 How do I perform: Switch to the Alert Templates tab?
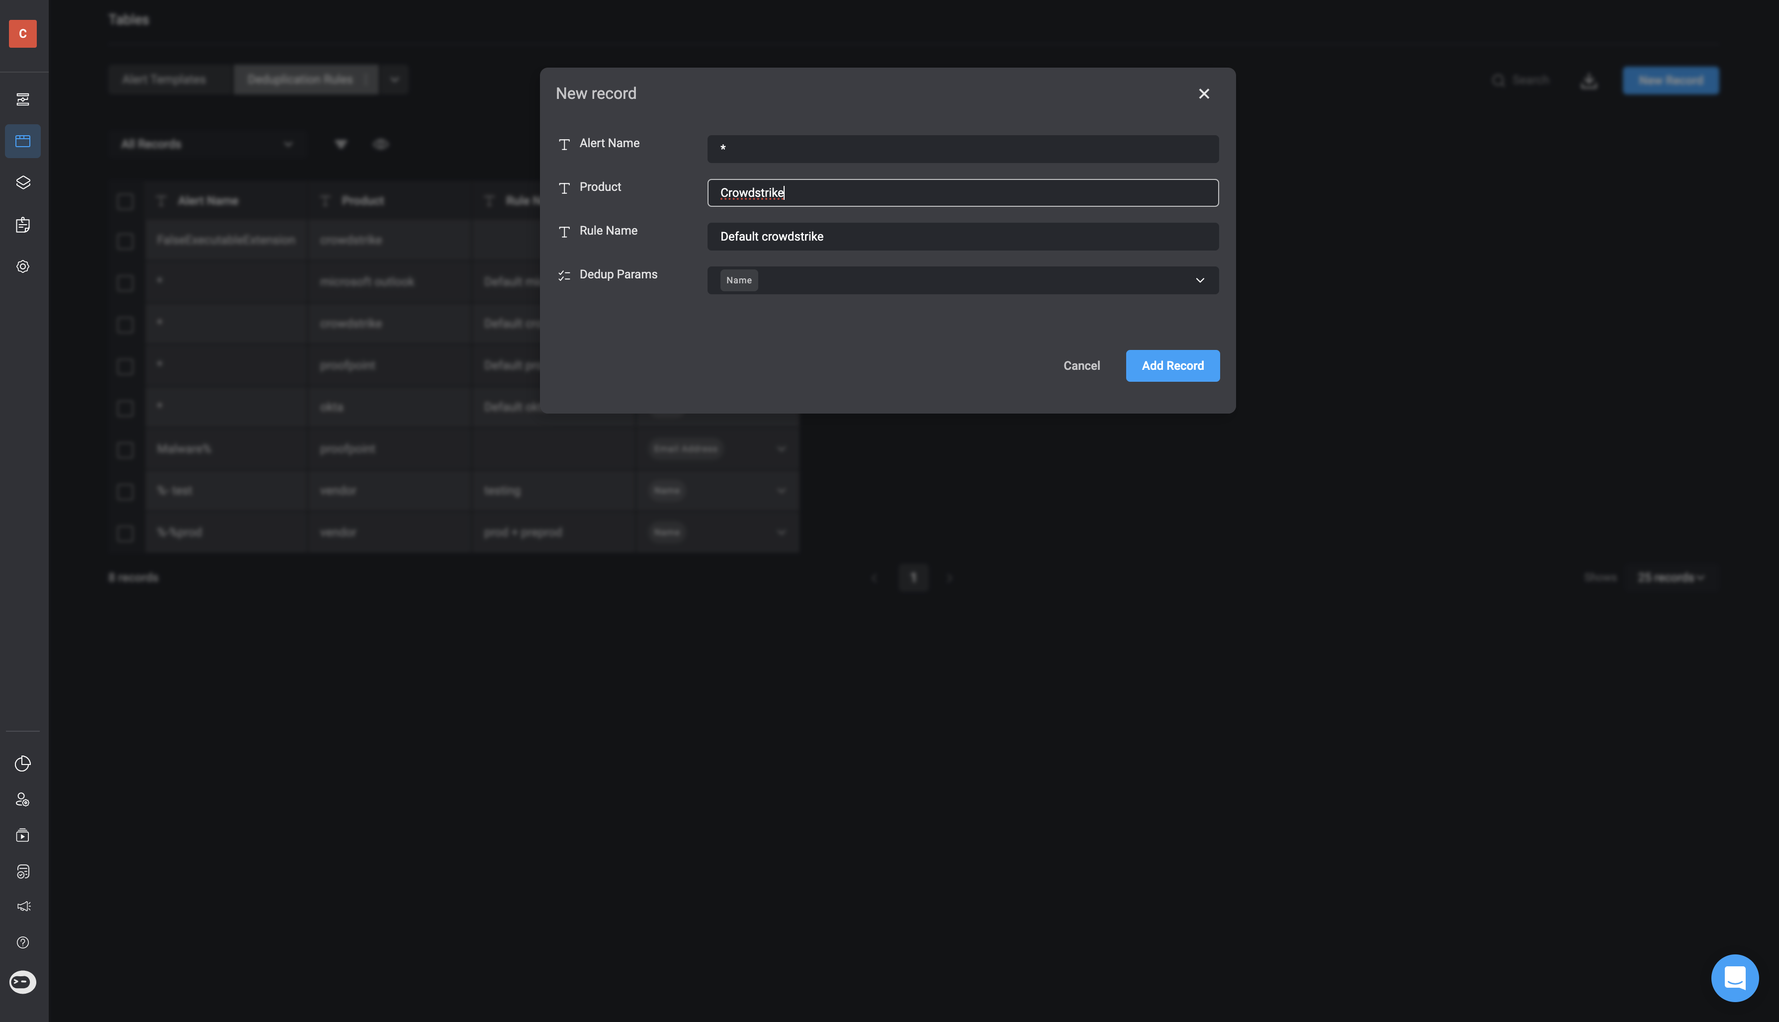coord(164,80)
